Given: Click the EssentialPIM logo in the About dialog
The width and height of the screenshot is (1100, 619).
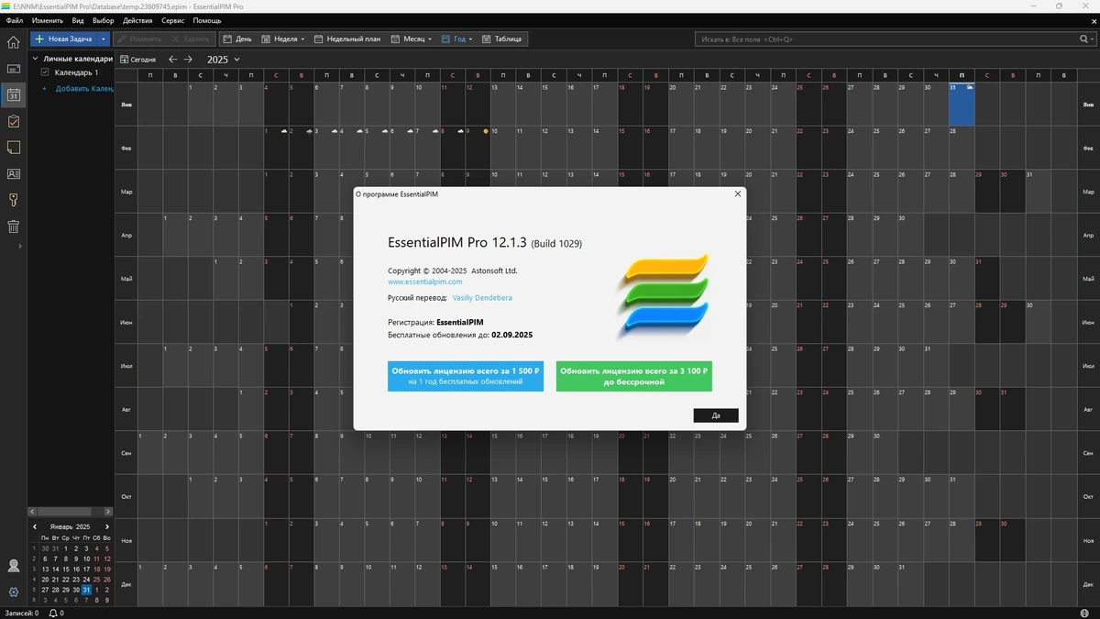Looking at the screenshot, I should tap(664, 297).
